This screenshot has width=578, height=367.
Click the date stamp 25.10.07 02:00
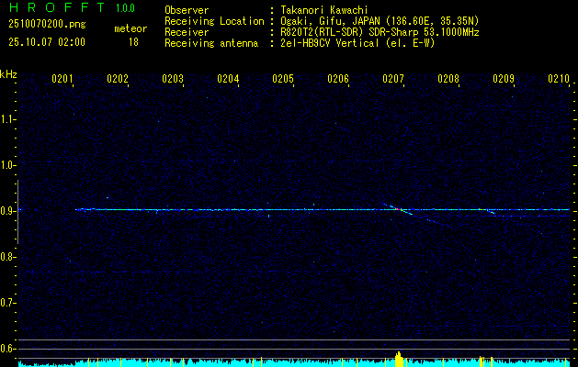coord(47,42)
